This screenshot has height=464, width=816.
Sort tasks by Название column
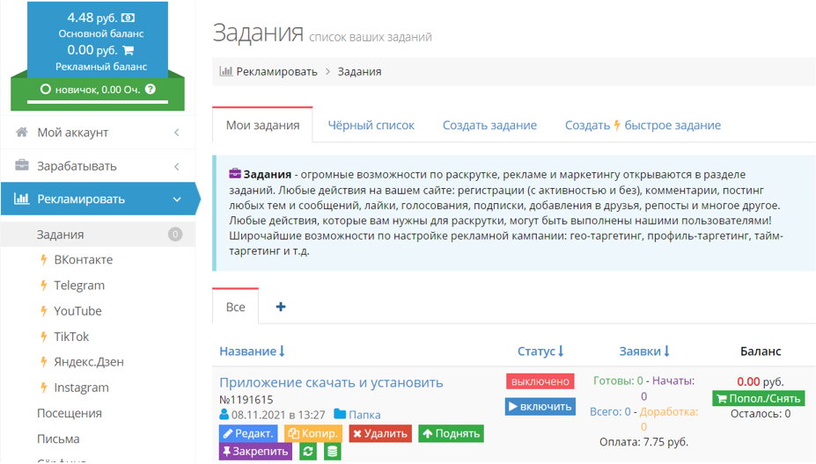(252, 352)
